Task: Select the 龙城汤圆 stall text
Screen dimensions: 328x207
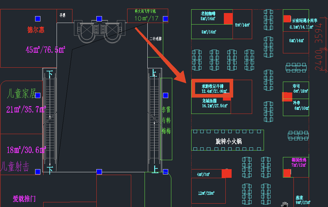Action: coord(209,101)
